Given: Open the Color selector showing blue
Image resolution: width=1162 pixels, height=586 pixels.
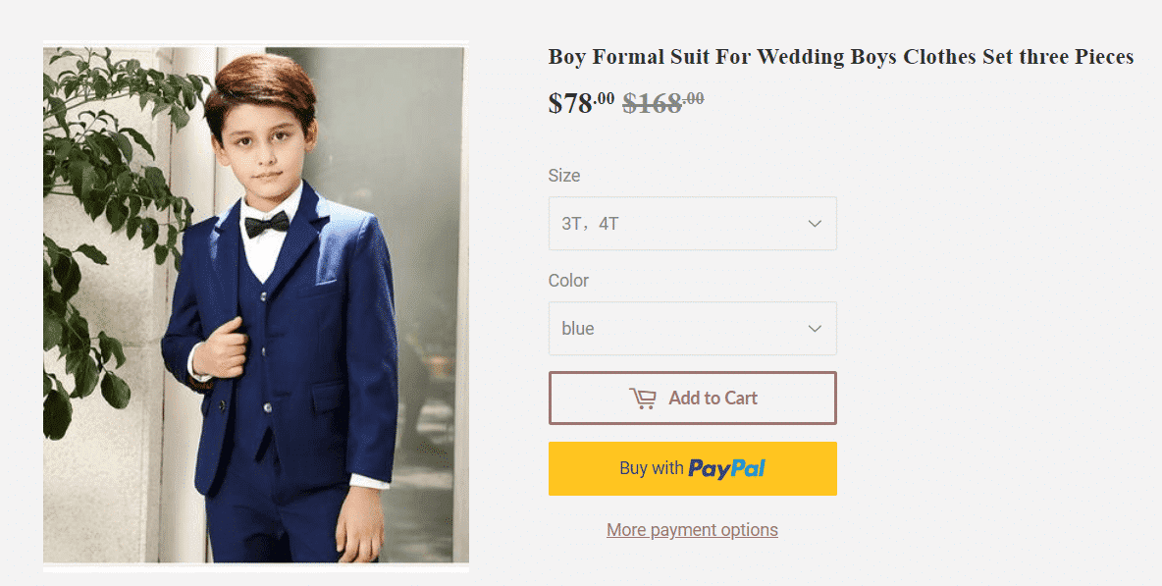Looking at the screenshot, I should tap(692, 328).
